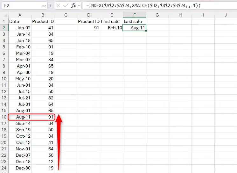Select row 24 header
Viewport: 237px width, 173px height.
click(x=4, y=168)
